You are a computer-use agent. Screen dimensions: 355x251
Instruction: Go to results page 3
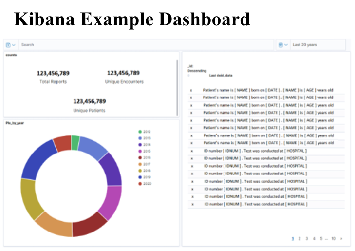(x=307, y=238)
